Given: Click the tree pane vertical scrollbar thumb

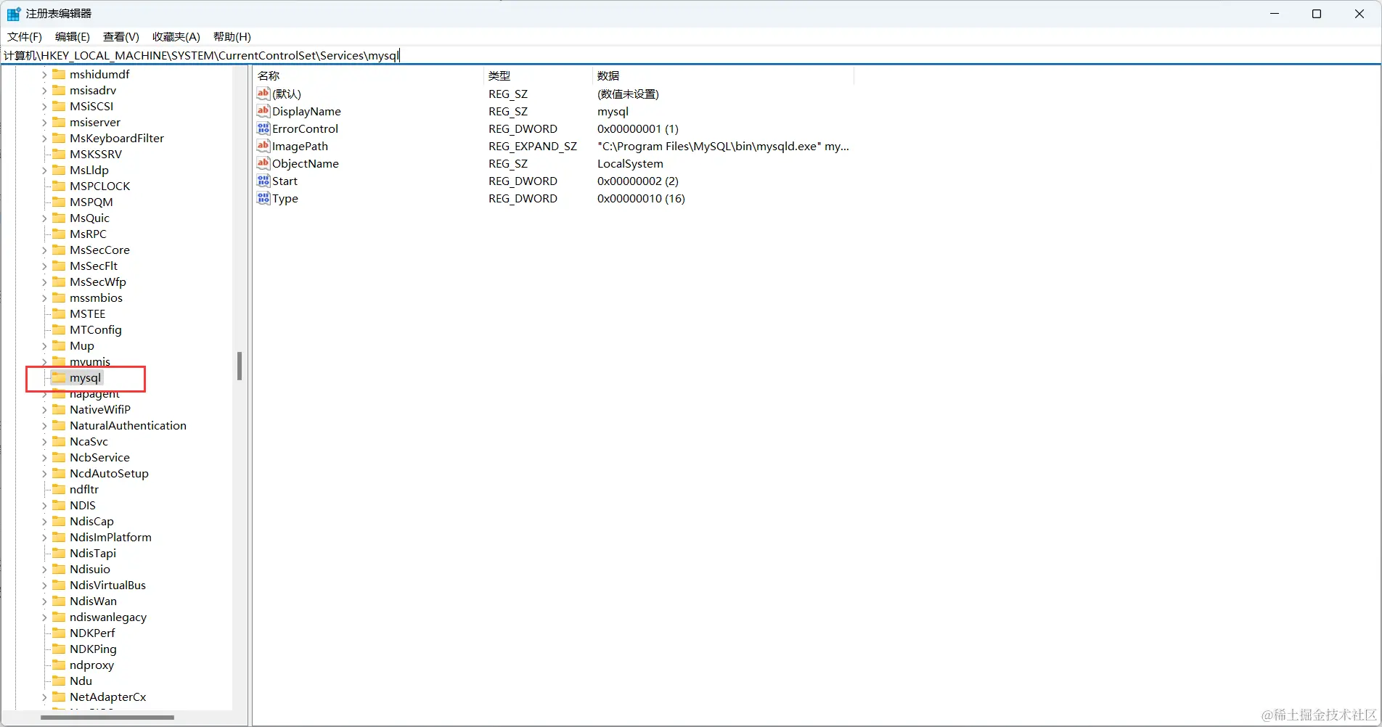Looking at the screenshot, I should (x=240, y=366).
